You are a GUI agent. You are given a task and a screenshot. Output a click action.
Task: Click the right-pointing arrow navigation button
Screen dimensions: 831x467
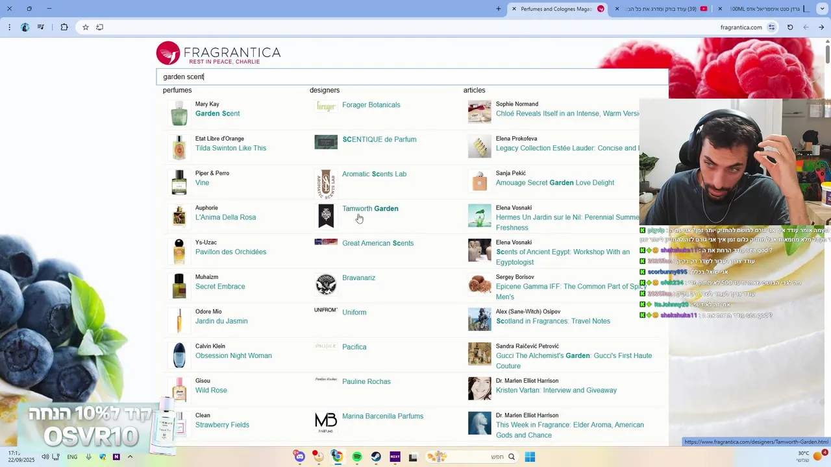(x=821, y=27)
